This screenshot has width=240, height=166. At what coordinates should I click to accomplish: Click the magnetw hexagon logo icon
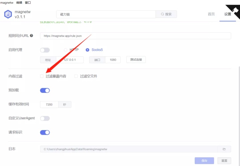8,14
